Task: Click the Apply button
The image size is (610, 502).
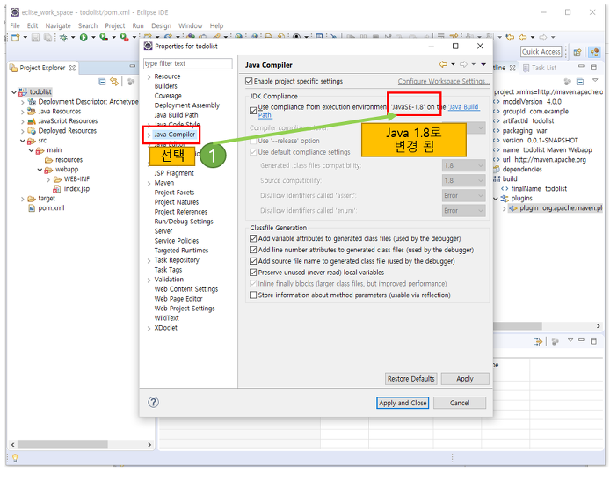Action: (465, 379)
